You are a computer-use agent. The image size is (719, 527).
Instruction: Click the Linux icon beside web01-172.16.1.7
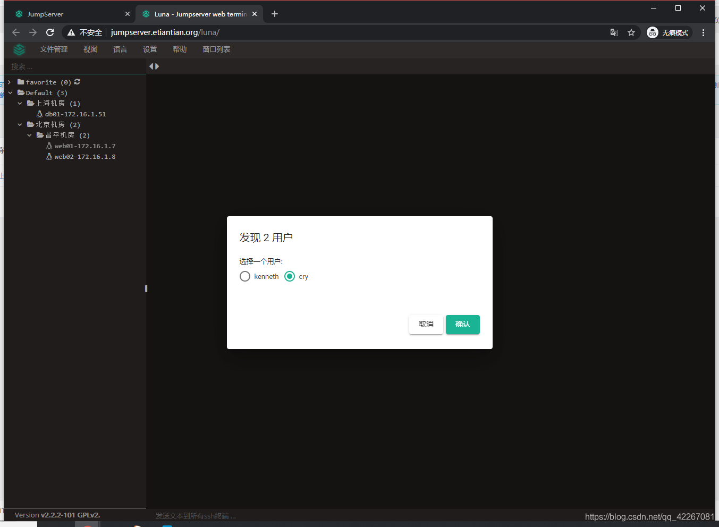click(x=49, y=146)
